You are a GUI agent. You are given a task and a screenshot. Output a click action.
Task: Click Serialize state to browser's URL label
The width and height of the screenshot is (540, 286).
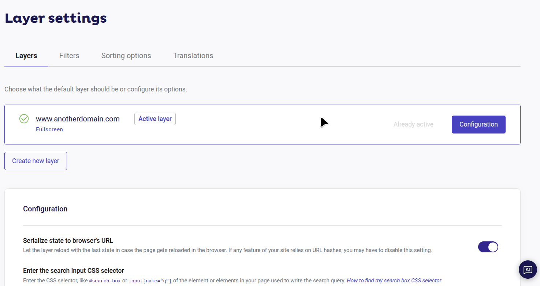(68, 241)
